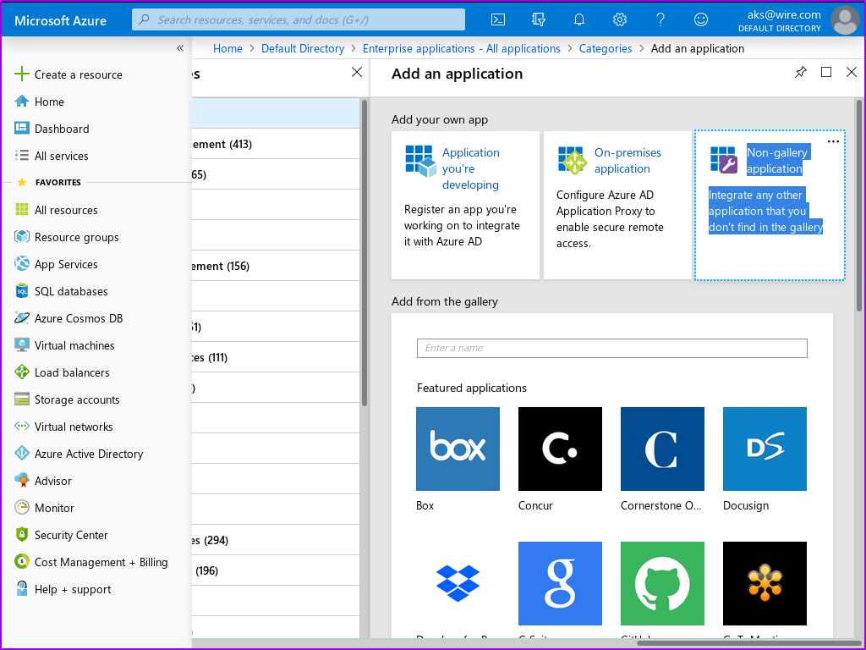866x650 pixels.
Task: Select Virtual machines from the favorites
Action: click(74, 345)
